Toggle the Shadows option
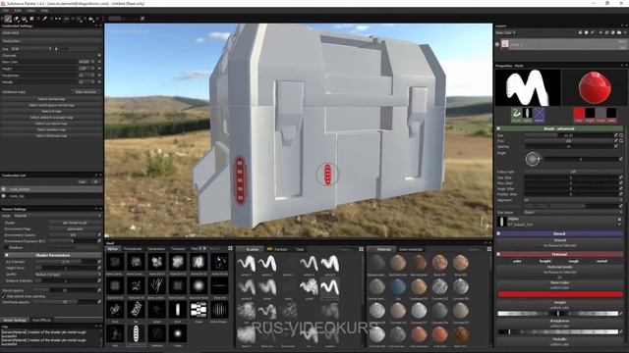Image resolution: width=629 pixels, height=353 pixels. (x=6, y=248)
